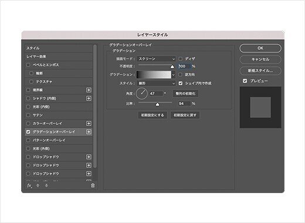Delete effect using the trash icon

coord(93,185)
